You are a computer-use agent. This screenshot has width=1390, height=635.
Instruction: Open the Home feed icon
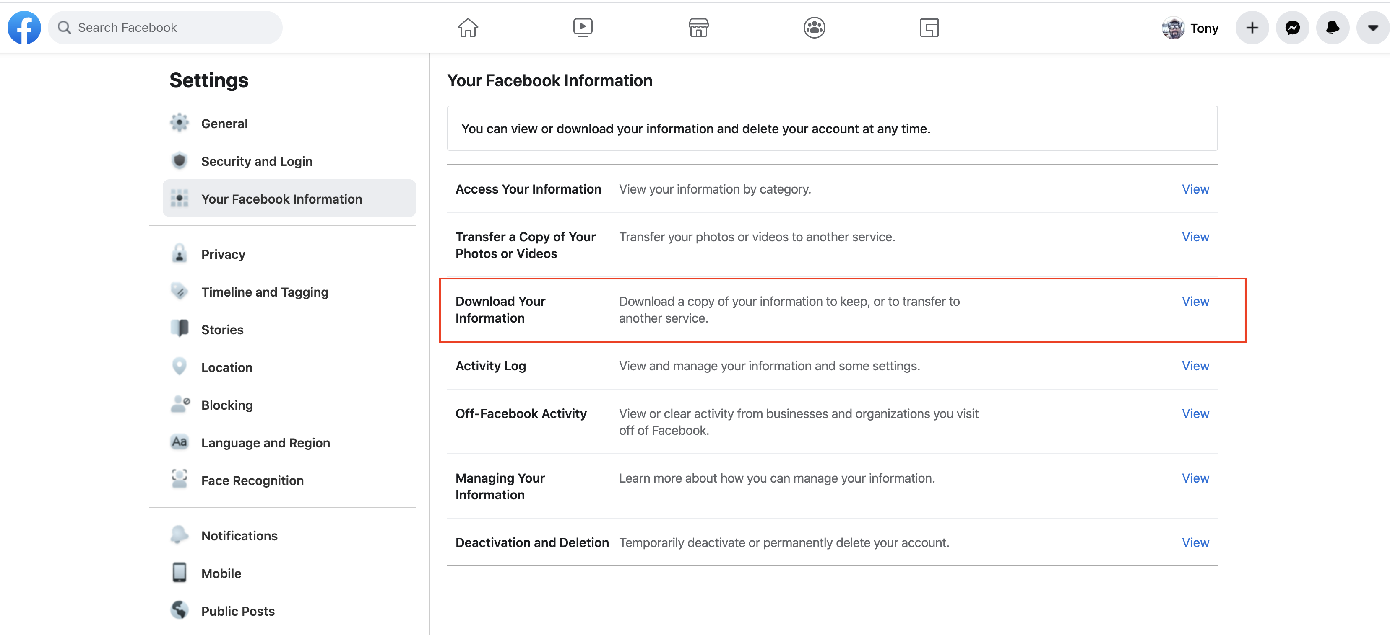468,28
